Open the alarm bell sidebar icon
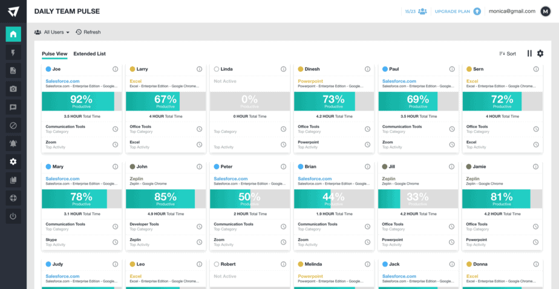Screen dimensions: 559x289 click(13, 144)
